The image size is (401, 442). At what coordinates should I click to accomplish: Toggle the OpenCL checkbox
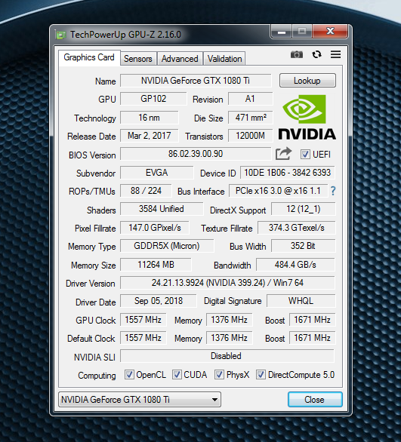click(x=129, y=375)
